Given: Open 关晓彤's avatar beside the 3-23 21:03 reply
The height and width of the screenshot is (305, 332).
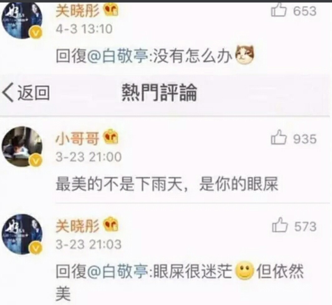Looking at the screenshot, I should 22,234.
